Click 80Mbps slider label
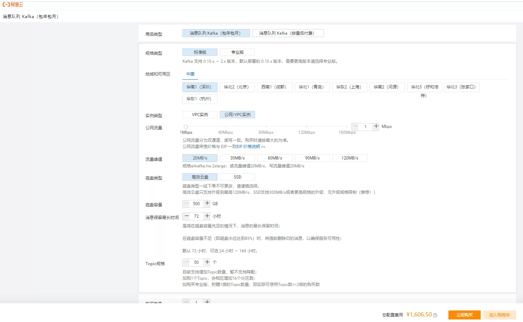Image resolution: width=523 pixels, height=322 pixels. click(266, 132)
